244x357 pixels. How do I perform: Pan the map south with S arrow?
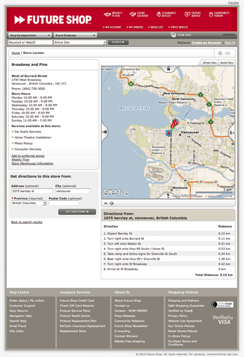168,195
